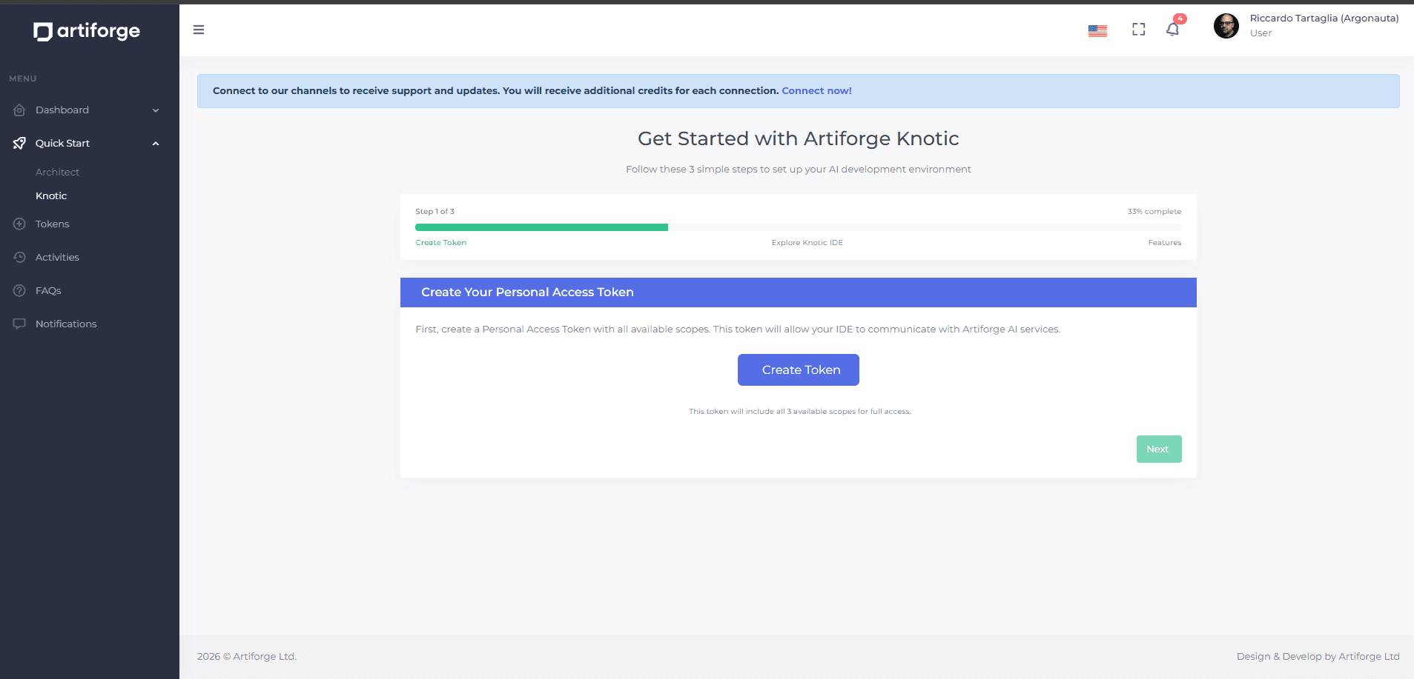Screen dimensions: 1414x679
Task: Open the US flag language selector
Action: pyautogui.click(x=1097, y=30)
